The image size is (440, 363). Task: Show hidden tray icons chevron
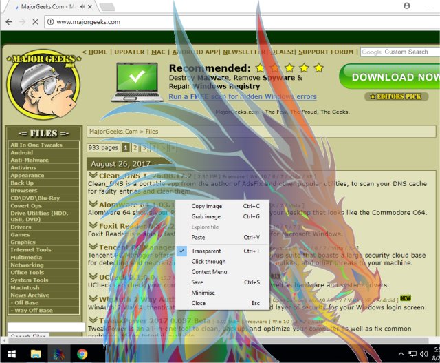point(401,354)
